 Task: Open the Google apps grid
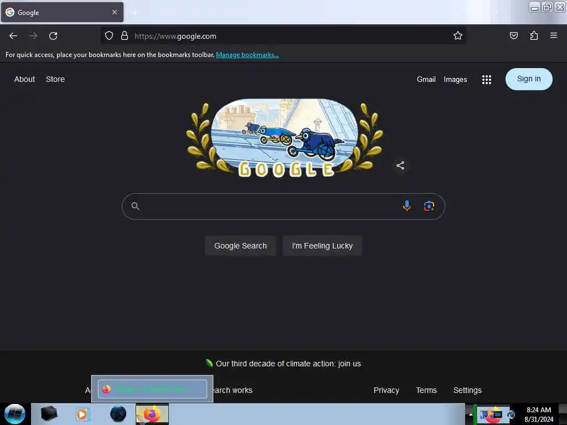[x=486, y=80]
